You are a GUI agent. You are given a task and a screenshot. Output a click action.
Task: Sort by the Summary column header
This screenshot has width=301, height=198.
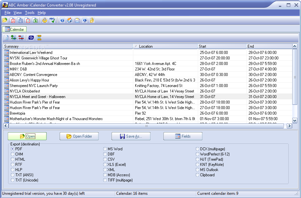point(68,46)
